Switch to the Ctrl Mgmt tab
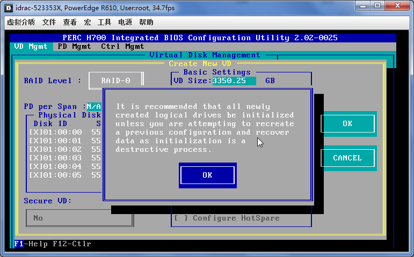The image size is (414, 257). (x=122, y=47)
